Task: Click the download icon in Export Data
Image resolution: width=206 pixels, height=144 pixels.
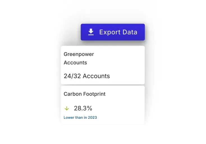Action: pyautogui.click(x=91, y=32)
